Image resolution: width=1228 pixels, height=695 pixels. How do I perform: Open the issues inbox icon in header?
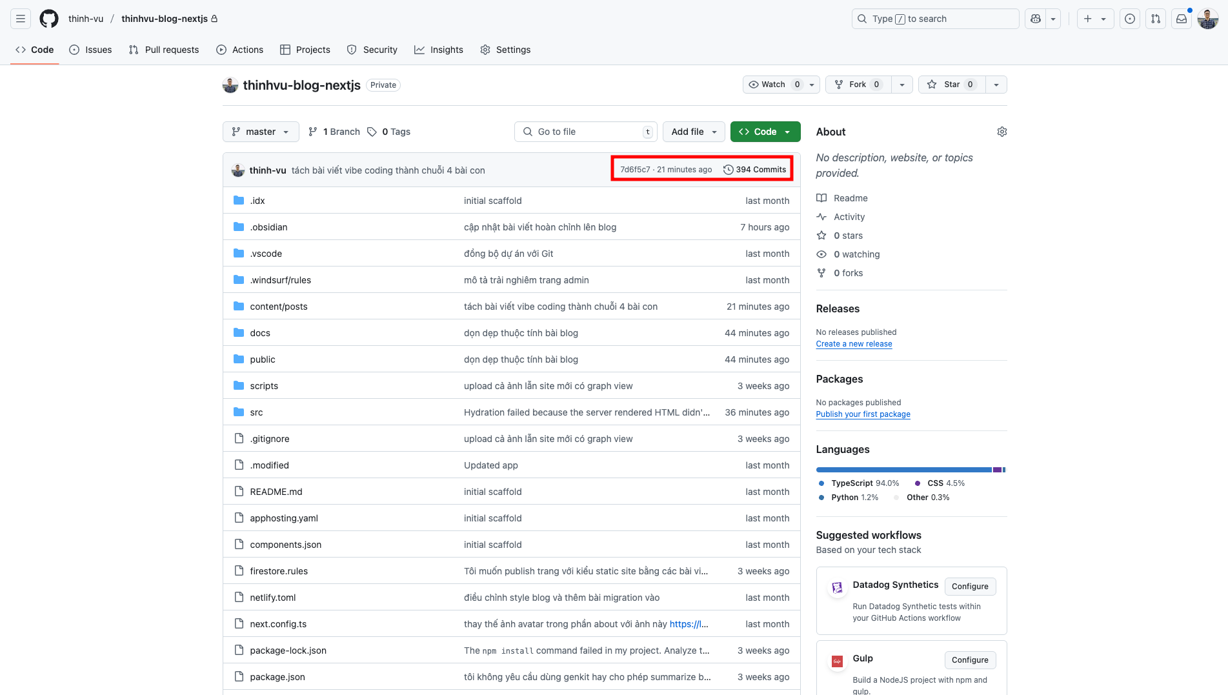pos(1130,19)
